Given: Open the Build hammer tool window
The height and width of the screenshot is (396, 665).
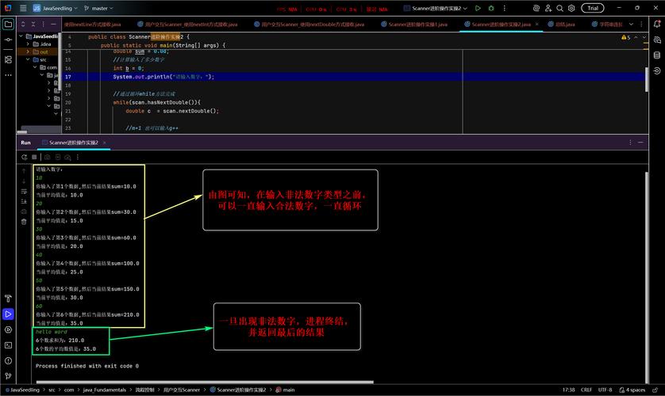Looking at the screenshot, I should pos(8,299).
